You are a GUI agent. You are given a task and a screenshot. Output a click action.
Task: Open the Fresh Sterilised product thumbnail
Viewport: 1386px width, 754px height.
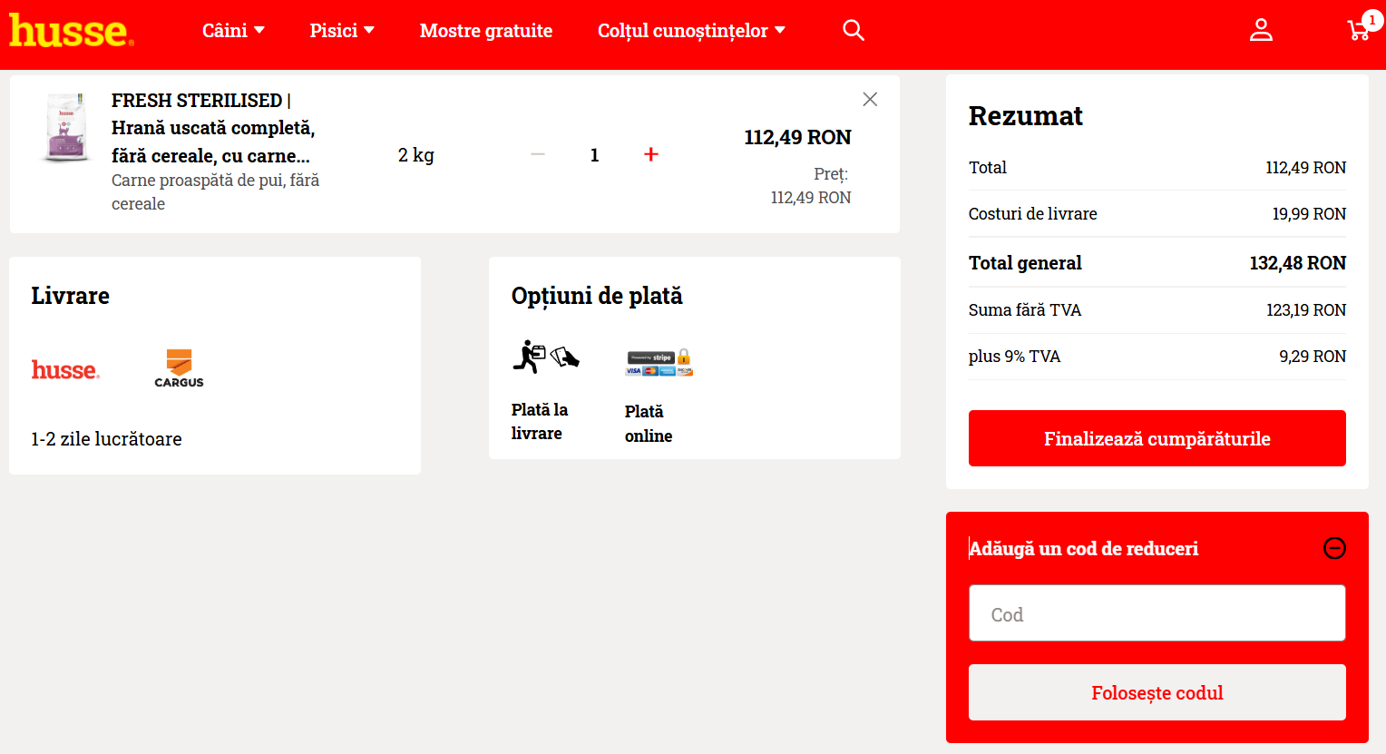66,128
